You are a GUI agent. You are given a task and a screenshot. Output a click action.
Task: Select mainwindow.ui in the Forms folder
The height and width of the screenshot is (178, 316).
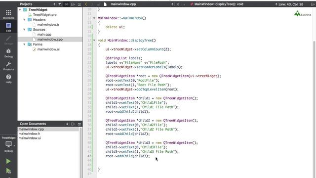[x=48, y=49]
